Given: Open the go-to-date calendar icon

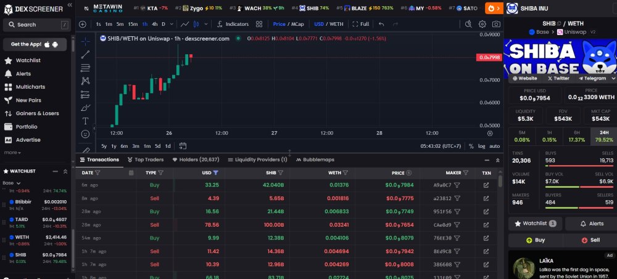Looking at the screenshot, I should click(x=183, y=146).
